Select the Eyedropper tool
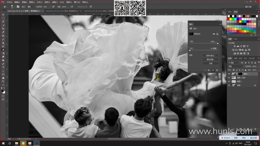 coord(3,32)
